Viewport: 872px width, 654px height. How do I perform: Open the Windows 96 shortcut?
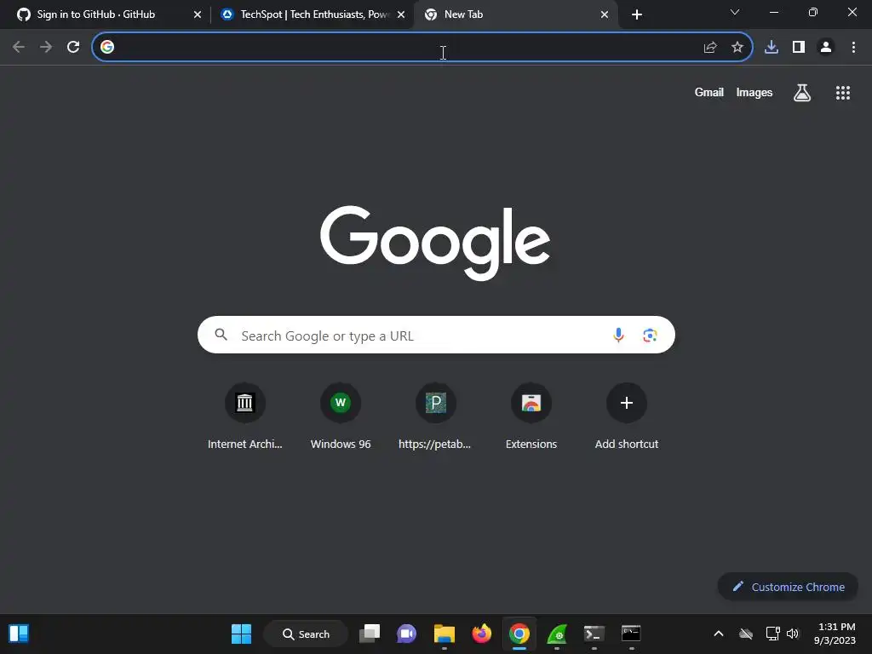pyautogui.click(x=341, y=416)
